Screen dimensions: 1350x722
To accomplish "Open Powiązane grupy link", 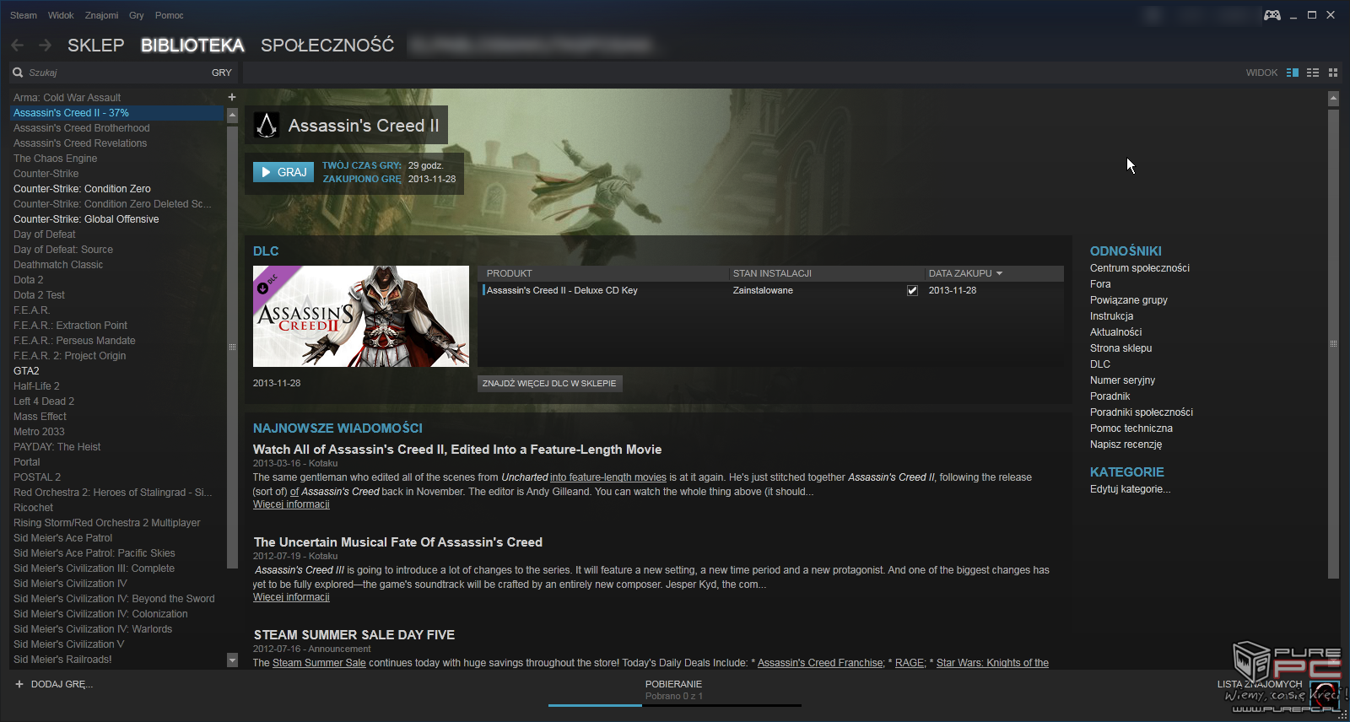I will click(x=1129, y=300).
